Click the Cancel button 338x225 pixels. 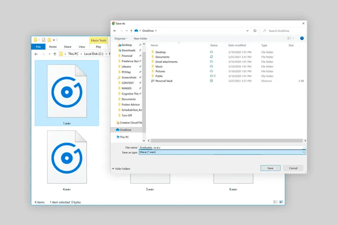pos(293,168)
